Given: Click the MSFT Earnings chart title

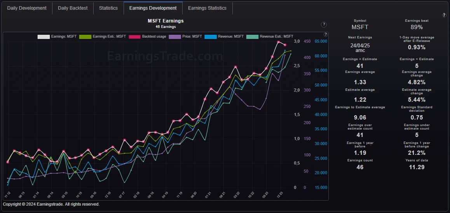Looking at the screenshot, I should [166, 21].
